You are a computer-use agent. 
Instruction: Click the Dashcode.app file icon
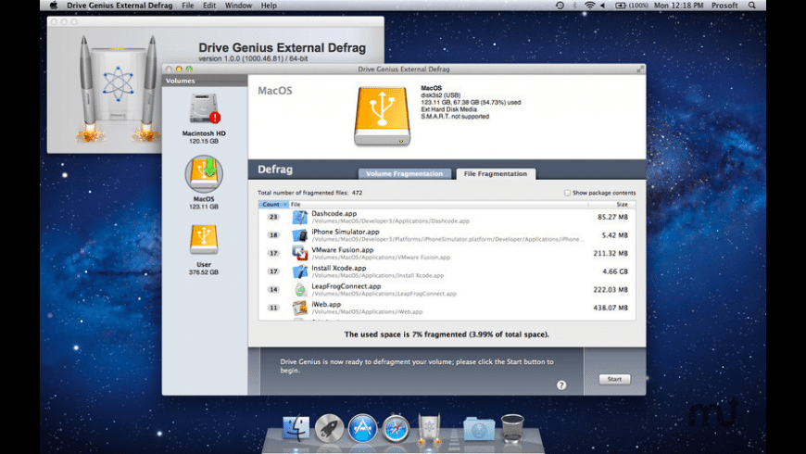coord(300,217)
